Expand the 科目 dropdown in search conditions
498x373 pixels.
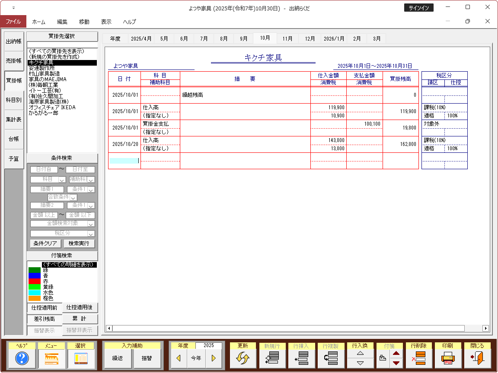tap(62, 180)
